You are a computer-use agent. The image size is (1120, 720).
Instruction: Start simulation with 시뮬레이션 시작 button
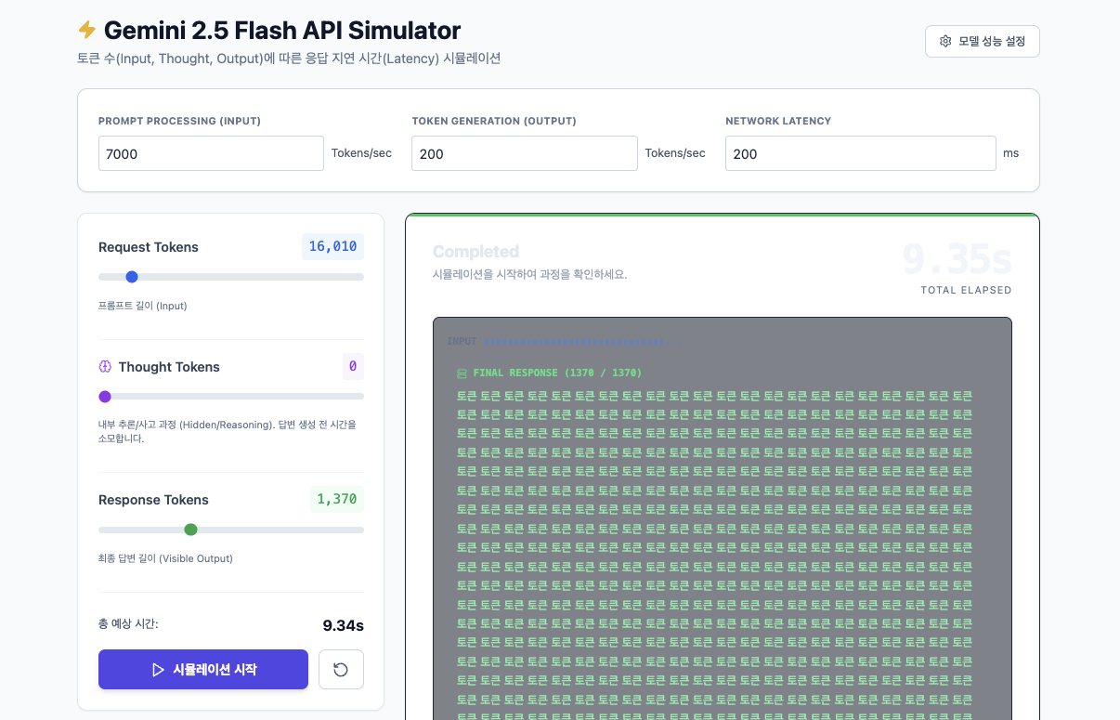point(203,669)
